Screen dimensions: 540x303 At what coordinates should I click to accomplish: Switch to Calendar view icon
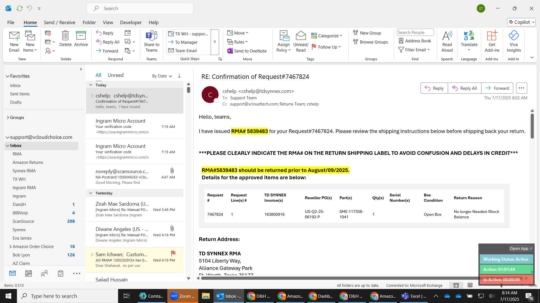click(28, 273)
